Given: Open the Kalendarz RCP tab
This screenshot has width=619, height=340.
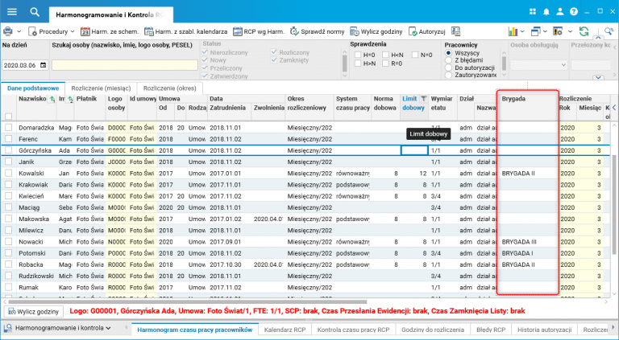Looking at the screenshot, I should click(286, 329).
